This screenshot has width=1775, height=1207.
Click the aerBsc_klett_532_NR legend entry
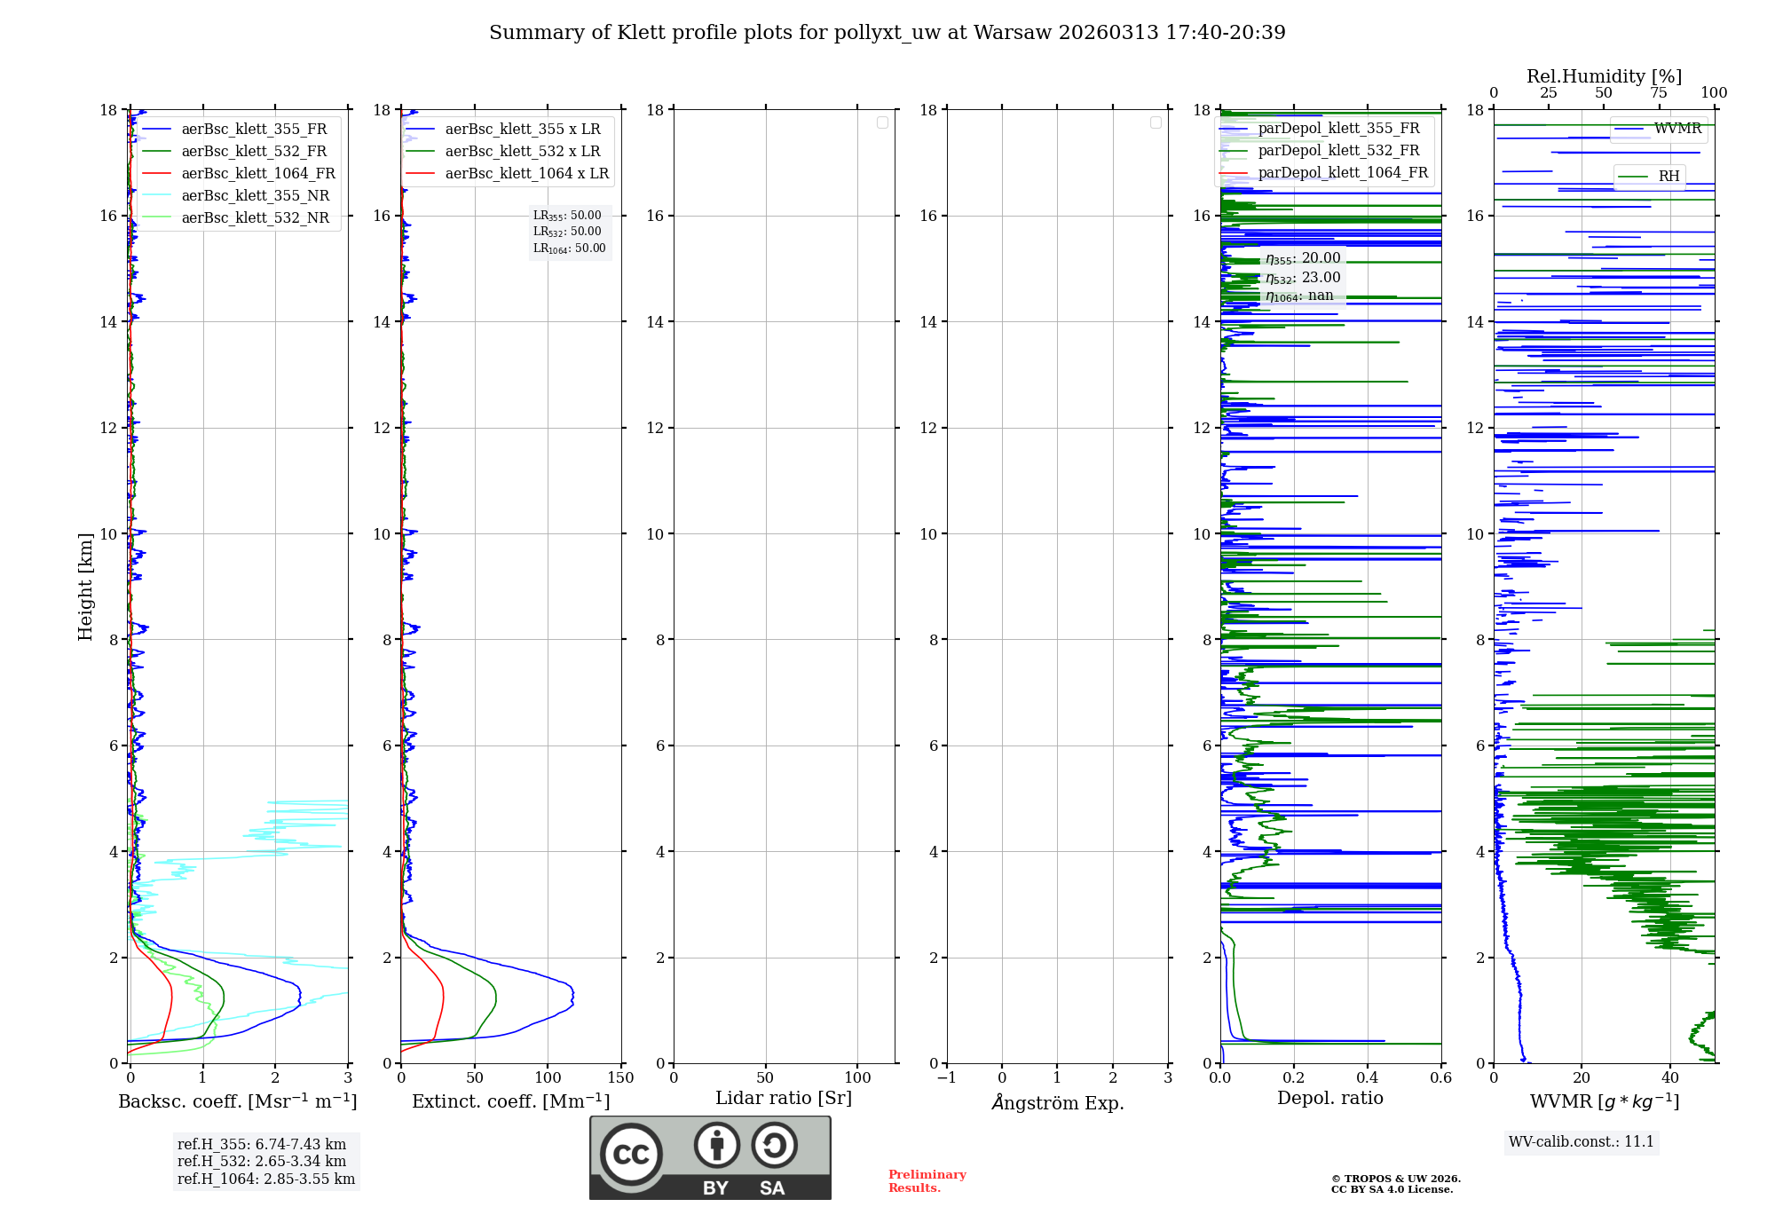[x=255, y=217]
